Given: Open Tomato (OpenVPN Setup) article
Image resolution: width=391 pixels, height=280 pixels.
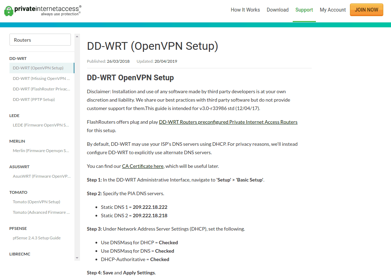Looking at the screenshot, I should 37,202.
